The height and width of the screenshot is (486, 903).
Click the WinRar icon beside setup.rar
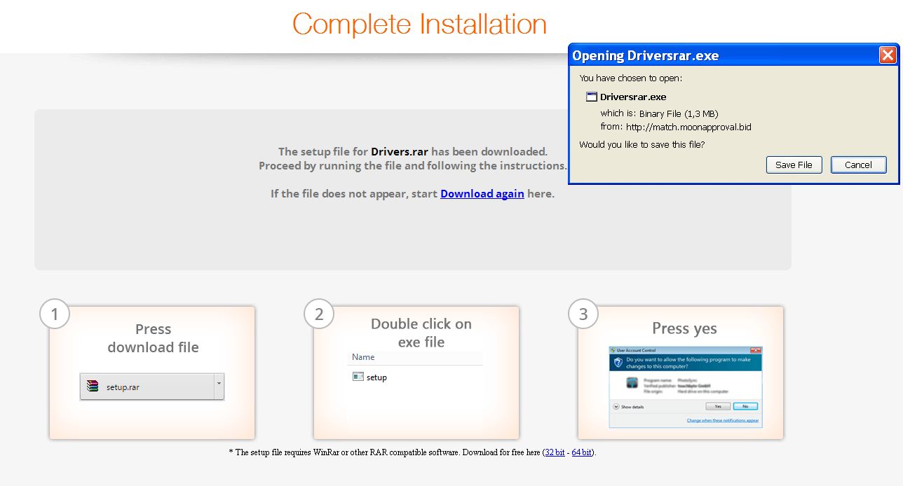coord(93,386)
